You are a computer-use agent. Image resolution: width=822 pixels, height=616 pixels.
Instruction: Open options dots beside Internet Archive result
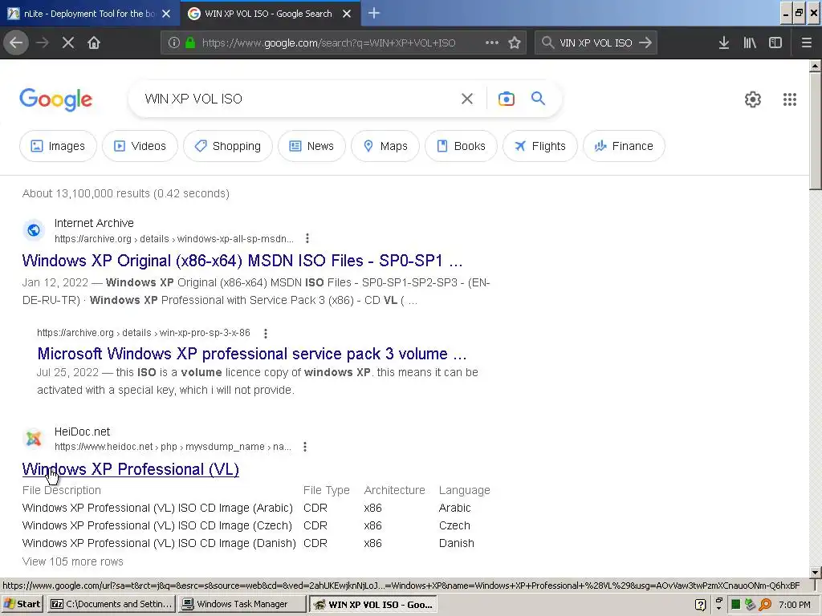[x=307, y=238]
